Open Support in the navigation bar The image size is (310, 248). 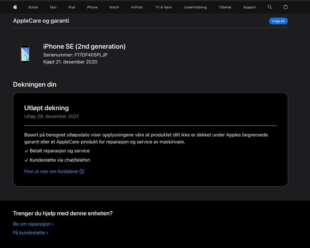point(250,7)
